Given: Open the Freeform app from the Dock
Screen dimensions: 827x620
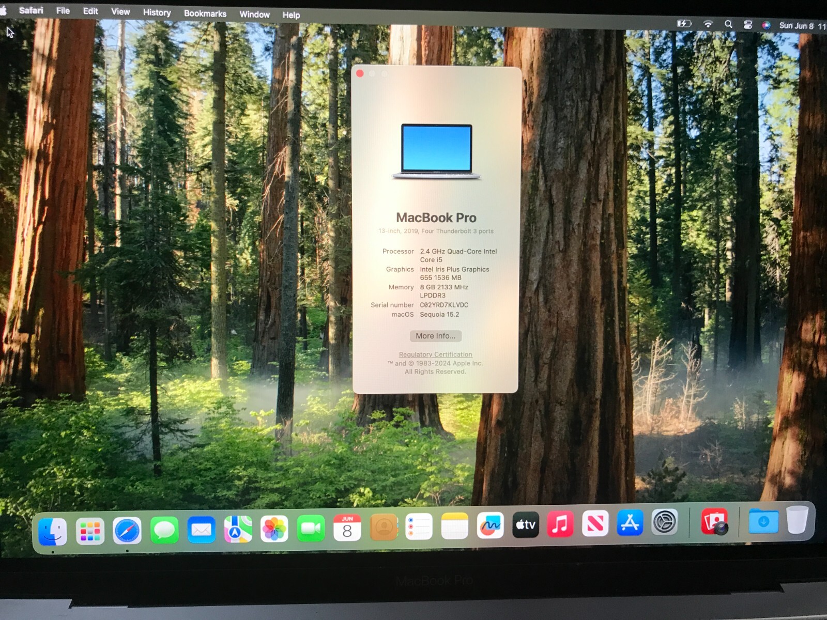Looking at the screenshot, I should click(x=489, y=527).
